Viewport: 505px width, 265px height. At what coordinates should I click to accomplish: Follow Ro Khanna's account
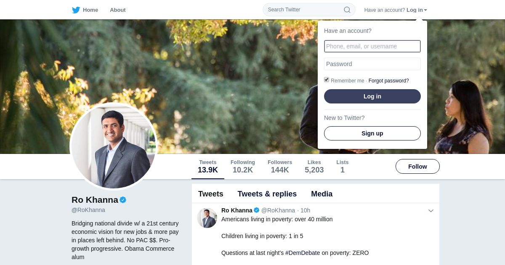pyautogui.click(x=417, y=167)
